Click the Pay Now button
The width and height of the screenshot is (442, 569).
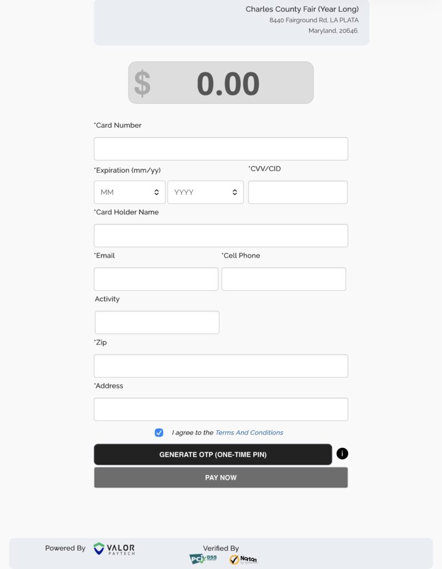tap(221, 477)
